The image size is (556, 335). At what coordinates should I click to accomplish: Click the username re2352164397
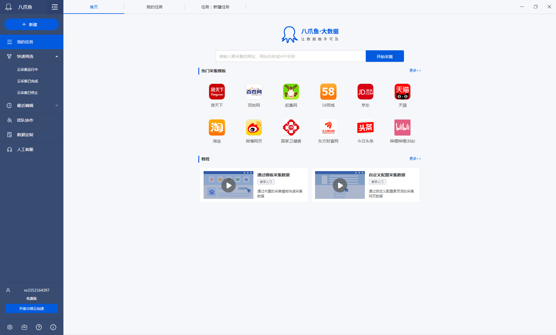point(37,290)
